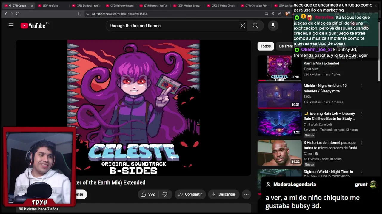Like the video with 992 likes
Screen dimensions: 382x214
click(x=148, y=194)
